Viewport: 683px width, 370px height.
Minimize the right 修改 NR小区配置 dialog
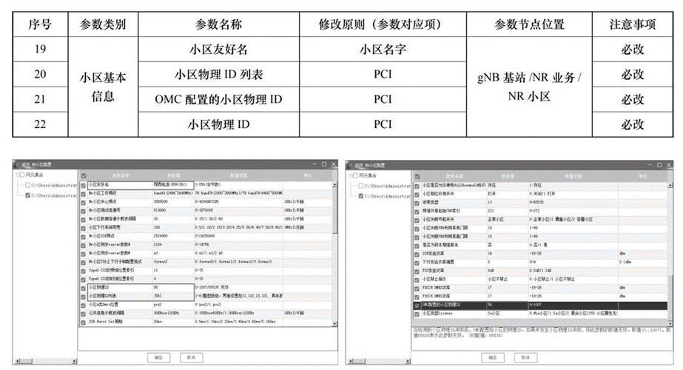[x=650, y=165]
